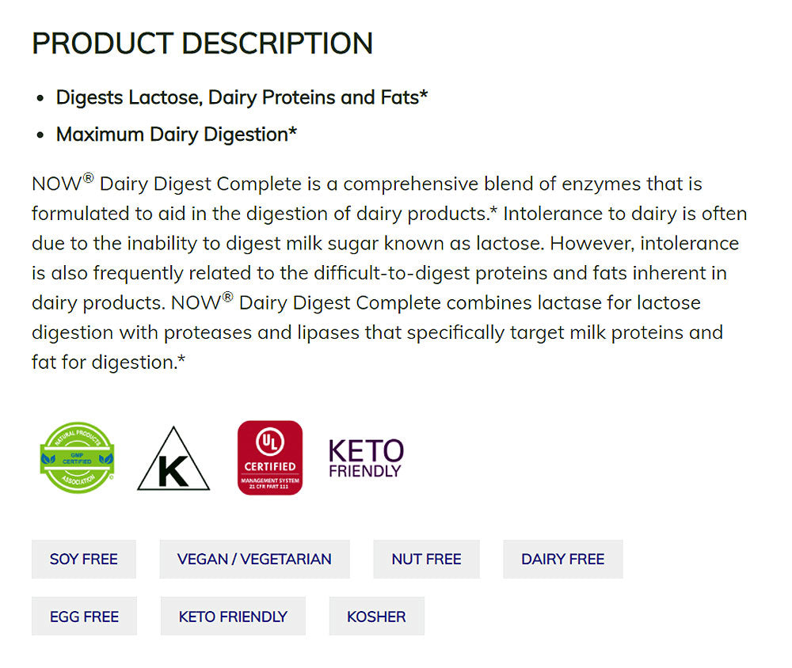
Task: Click the closing phrase "fat for digestion.*"
Action: tap(109, 362)
